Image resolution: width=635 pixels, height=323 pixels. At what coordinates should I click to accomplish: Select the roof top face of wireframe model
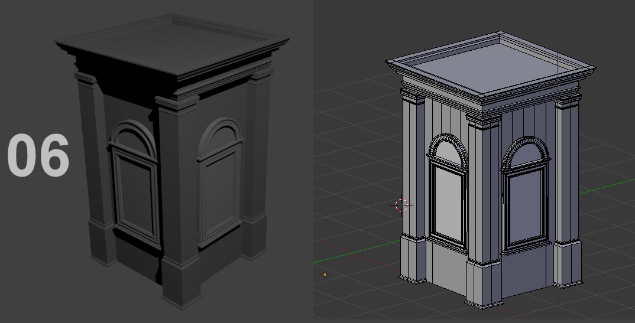click(489, 67)
